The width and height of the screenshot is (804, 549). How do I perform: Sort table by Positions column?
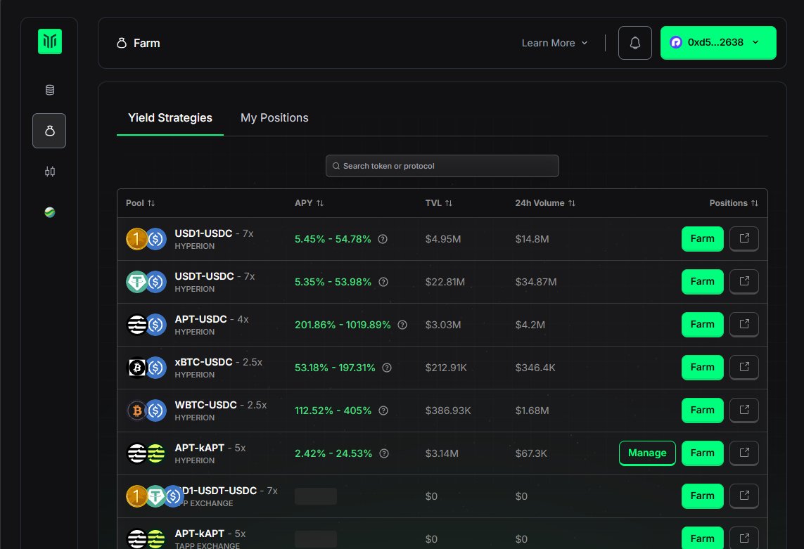(x=734, y=203)
